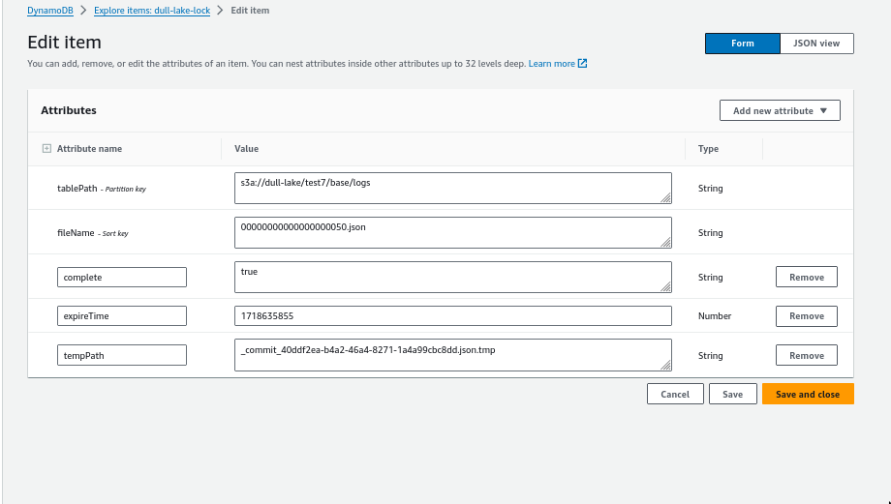Click the expireTime value field 1718635855
891x504 pixels.
pos(452,316)
